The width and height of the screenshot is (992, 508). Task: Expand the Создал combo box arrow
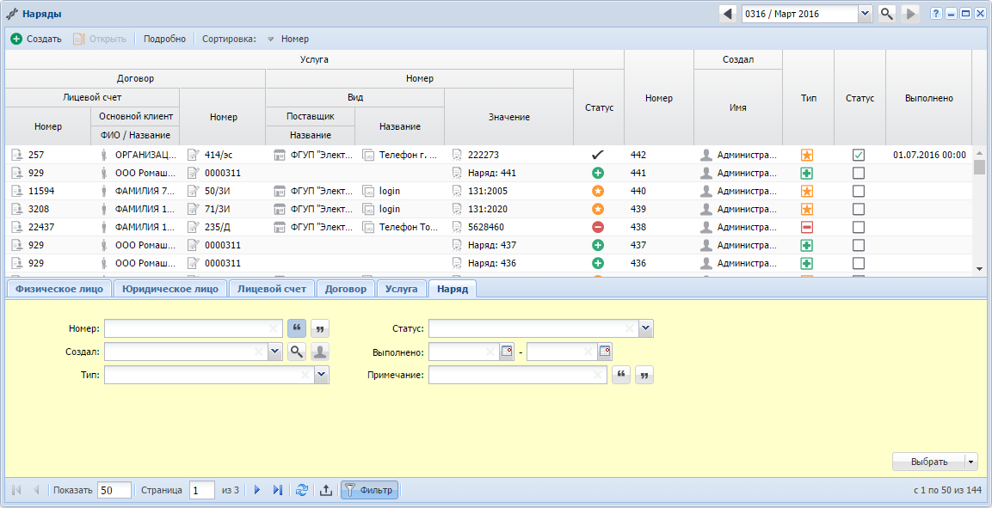[x=275, y=352]
